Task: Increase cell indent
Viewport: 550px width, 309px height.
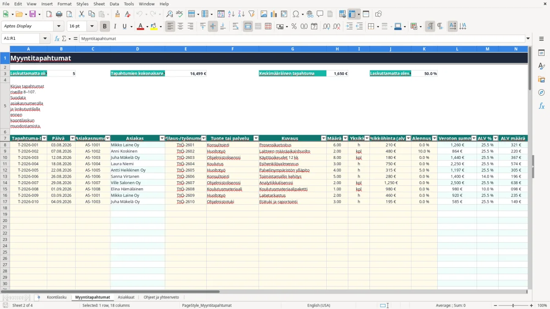Action: coord(349,27)
